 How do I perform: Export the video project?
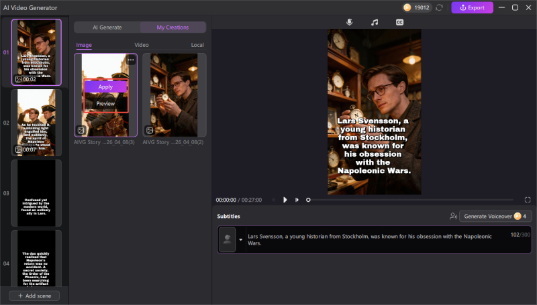click(x=472, y=7)
